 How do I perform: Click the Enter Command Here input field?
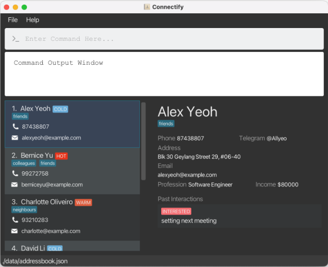164,39
